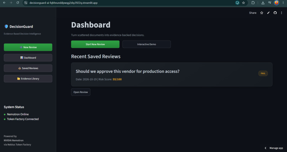Click the address bar URL
This screenshot has height=152, width=287.
(x=63, y=3)
